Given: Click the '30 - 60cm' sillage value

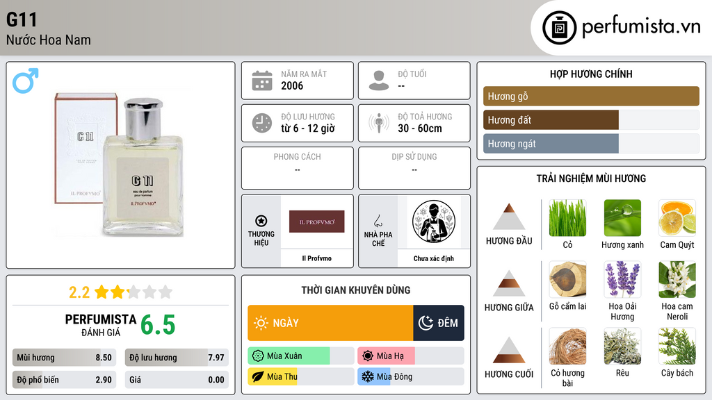Looking at the screenshot, I should pos(420,128).
